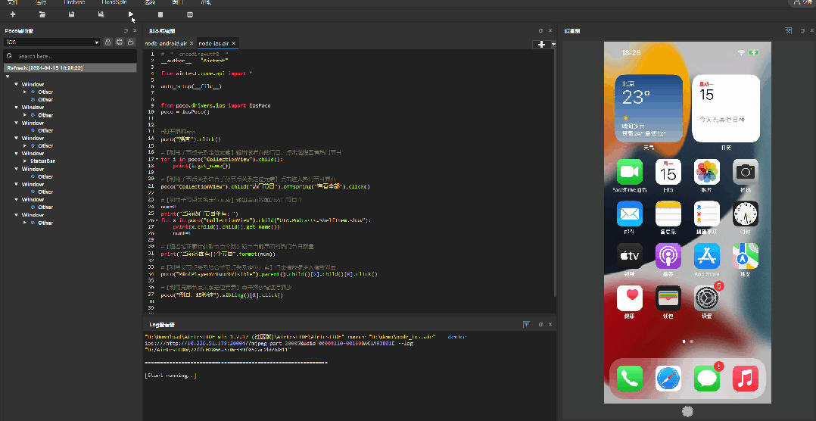Image resolution: width=816 pixels, height=421 pixels.
Task: Open the dropdown arrow beside editor plus button
Action: (553, 45)
